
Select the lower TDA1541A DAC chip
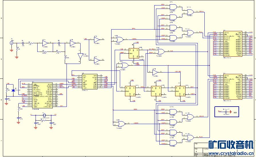point(233,87)
